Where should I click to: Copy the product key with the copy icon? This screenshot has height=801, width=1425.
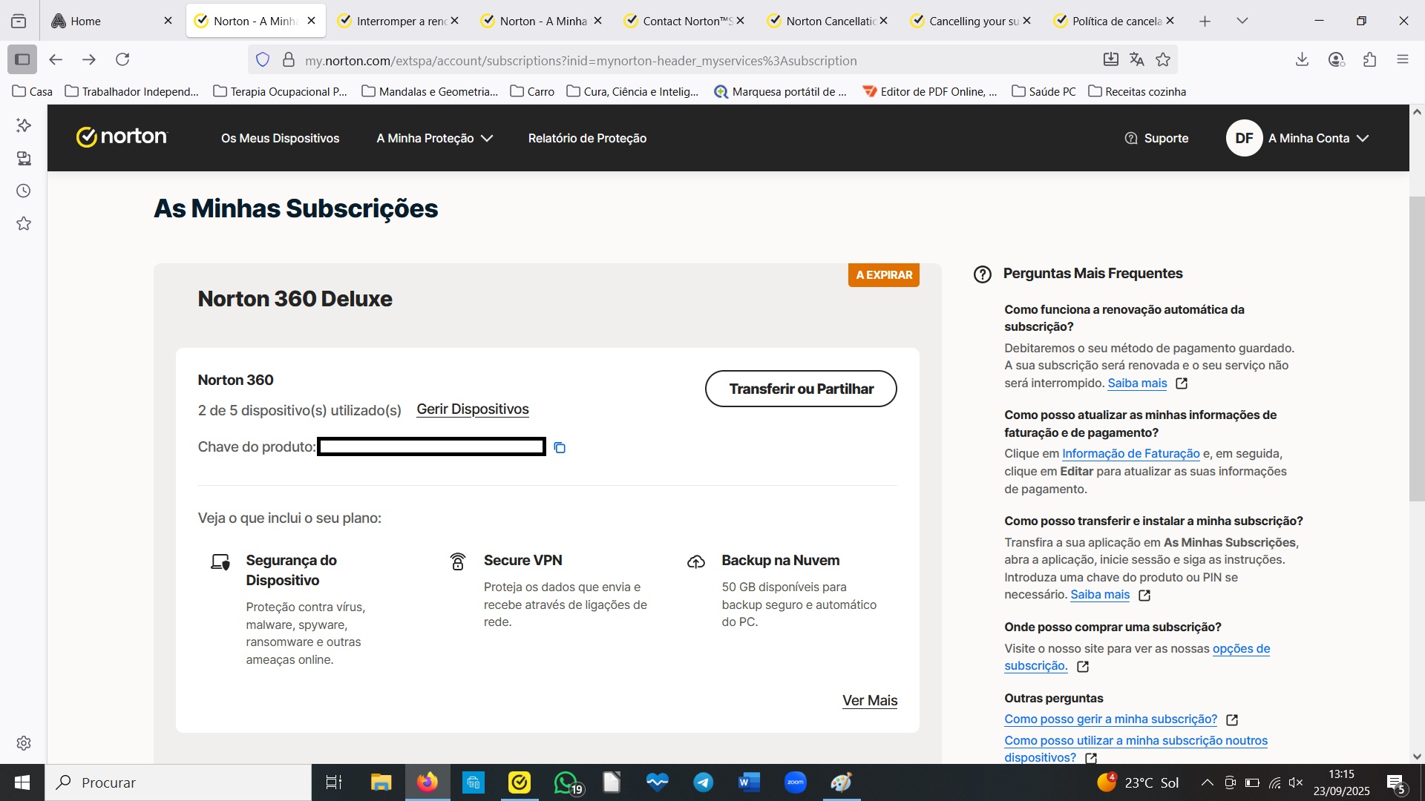[560, 447]
